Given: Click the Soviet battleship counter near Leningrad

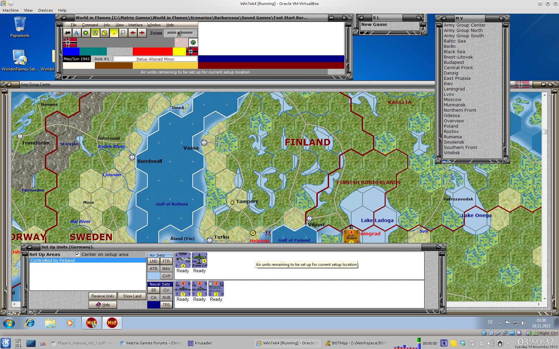Looking at the screenshot, I should [351, 236].
